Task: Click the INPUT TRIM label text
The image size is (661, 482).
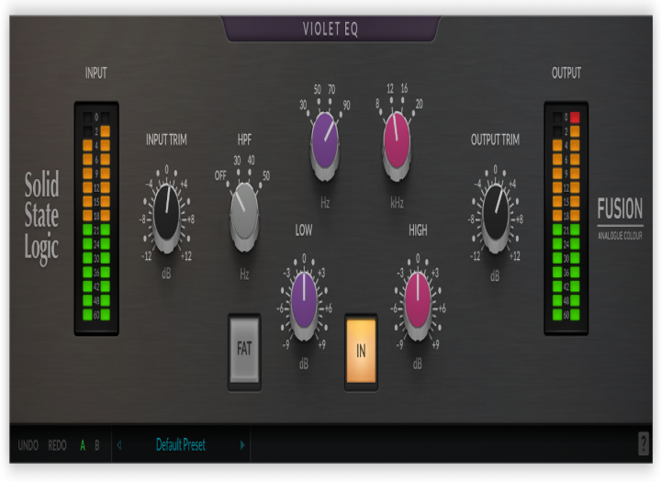Action: pos(166,140)
